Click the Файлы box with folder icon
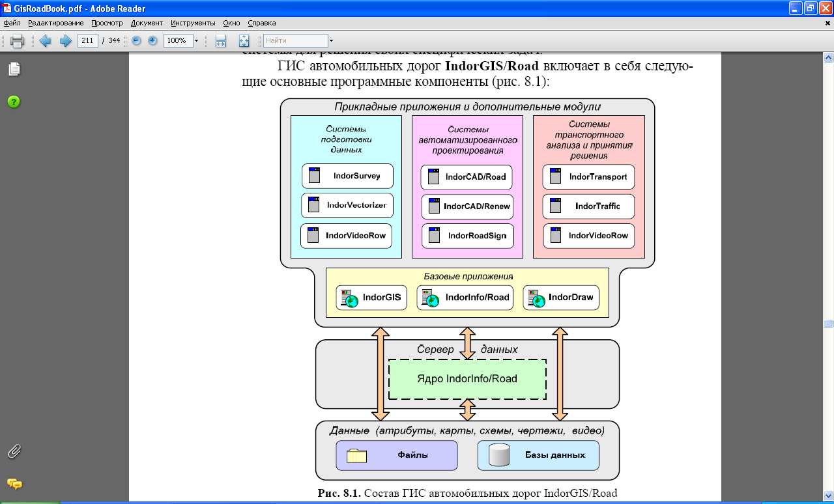Image resolution: width=834 pixels, height=504 pixels. 397,455
